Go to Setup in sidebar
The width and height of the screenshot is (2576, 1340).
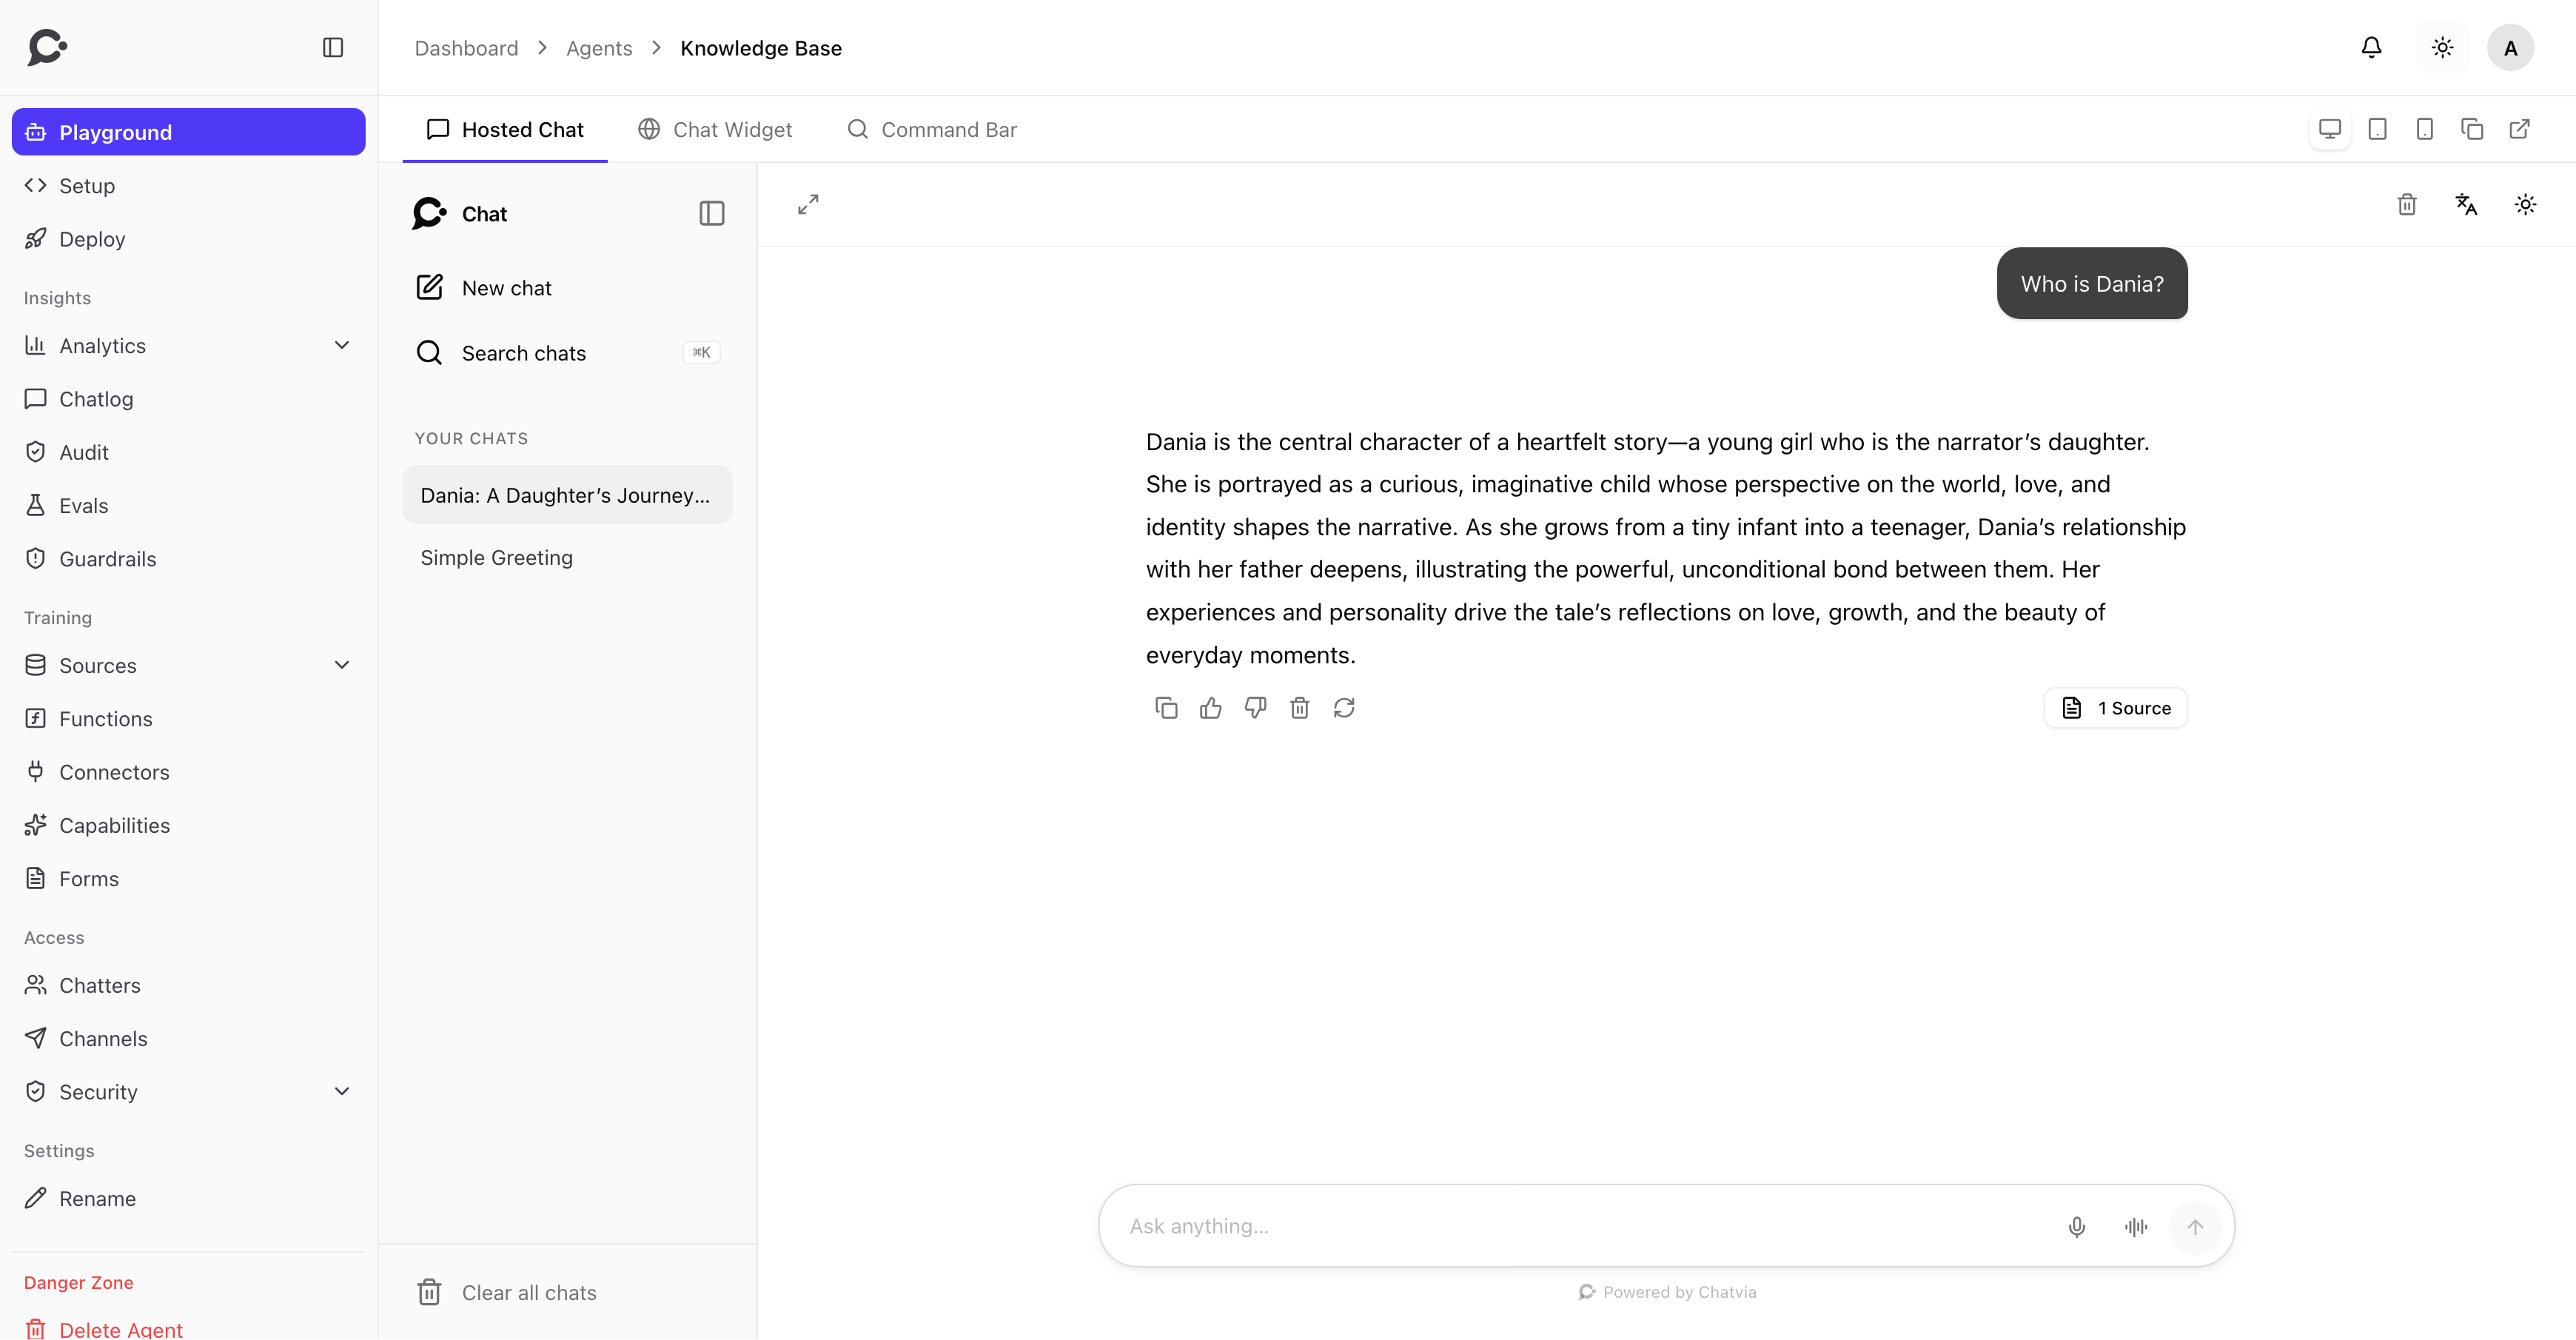coord(188,185)
